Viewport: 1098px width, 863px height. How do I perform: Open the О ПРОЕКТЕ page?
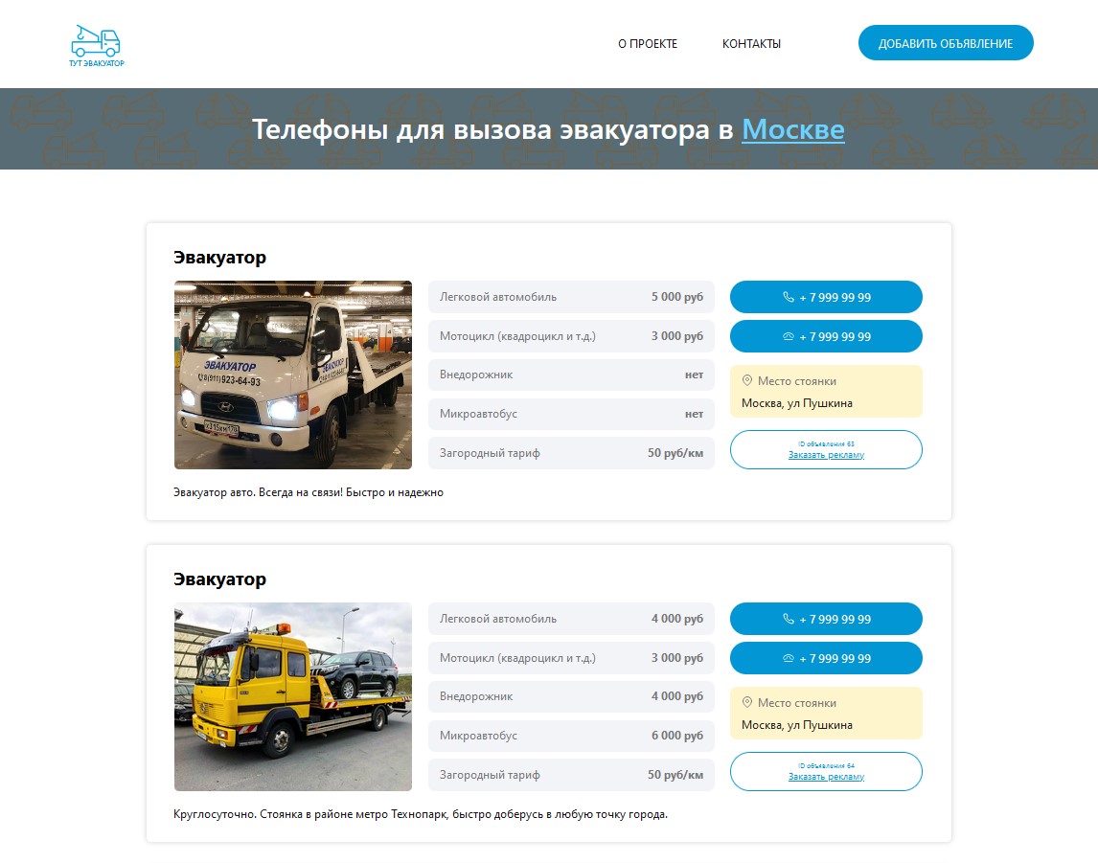[x=648, y=43]
